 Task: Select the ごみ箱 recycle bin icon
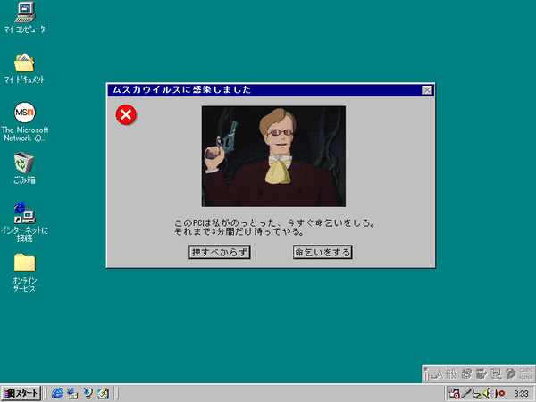25,169
